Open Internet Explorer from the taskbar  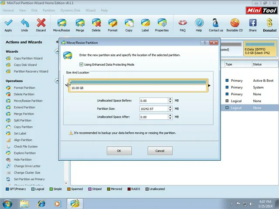41,203
